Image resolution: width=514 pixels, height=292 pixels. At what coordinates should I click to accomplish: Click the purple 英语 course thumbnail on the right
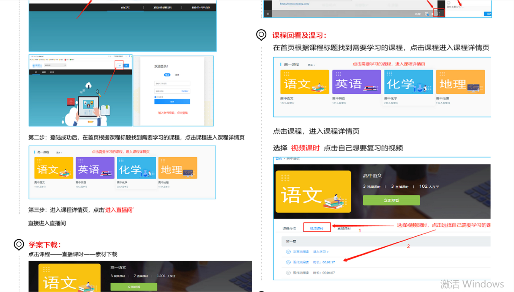tap(356, 82)
